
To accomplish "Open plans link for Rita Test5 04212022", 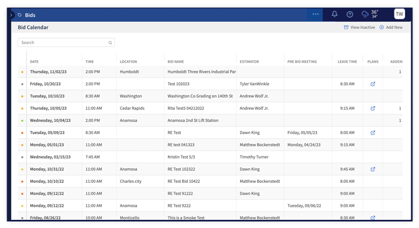I will coord(373,108).
